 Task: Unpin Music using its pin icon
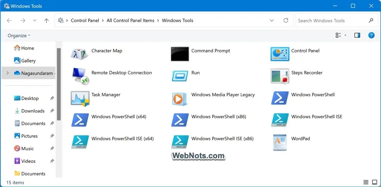click(52, 148)
